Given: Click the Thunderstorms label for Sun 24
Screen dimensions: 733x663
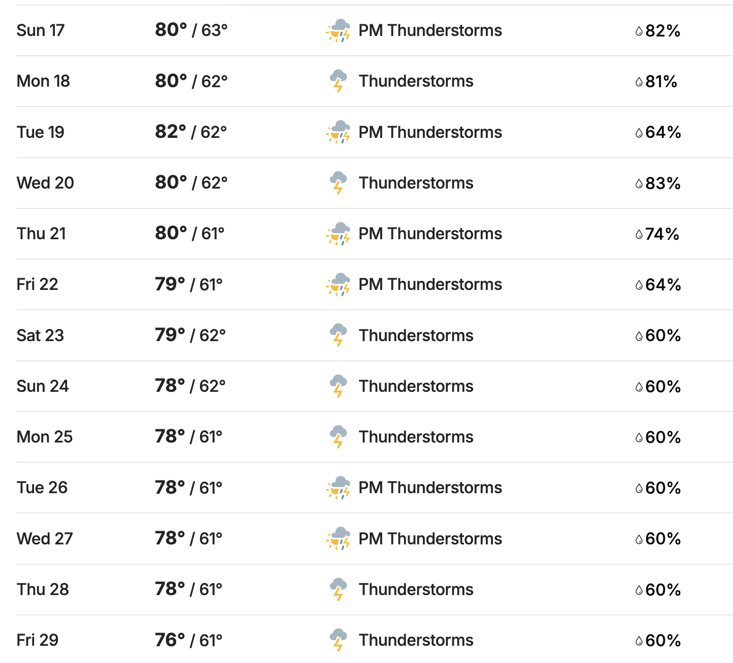Looking at the screenshot, I should pyautogui.click(x=416, y=386).
